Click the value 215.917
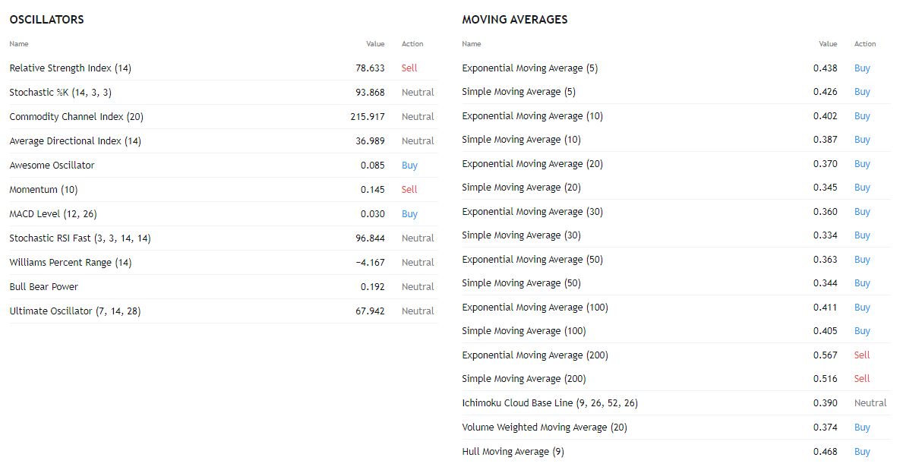 tap(368, 116)
